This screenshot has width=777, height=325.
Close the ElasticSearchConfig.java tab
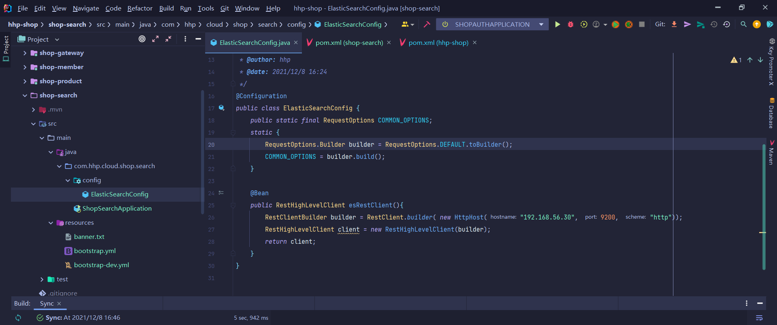[x=296, y=42]
